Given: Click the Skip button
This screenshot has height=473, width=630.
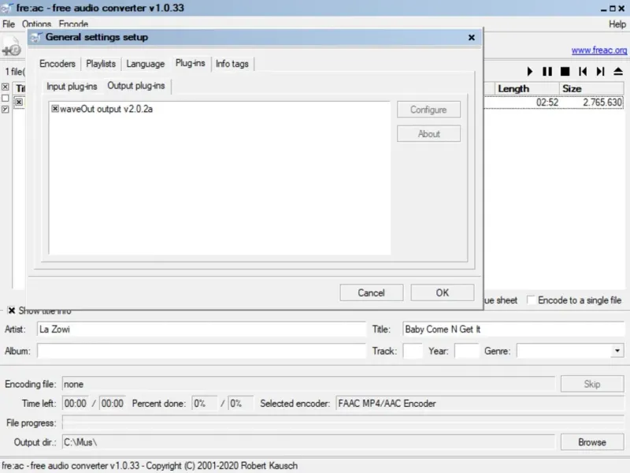Looking at the screenshot, I should (592, 384).
